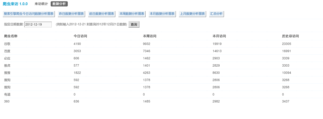Click 雅虎 monthly visits value 2829
323x119 pixels.
point(216,66)
